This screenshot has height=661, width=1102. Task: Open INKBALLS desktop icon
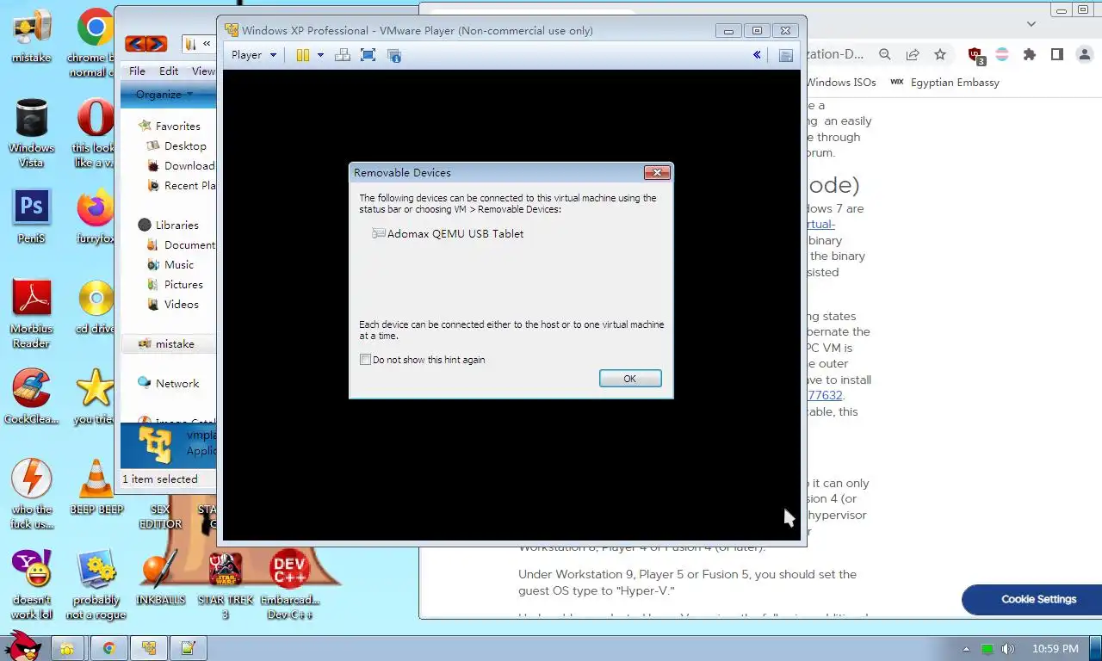point(160,578)
